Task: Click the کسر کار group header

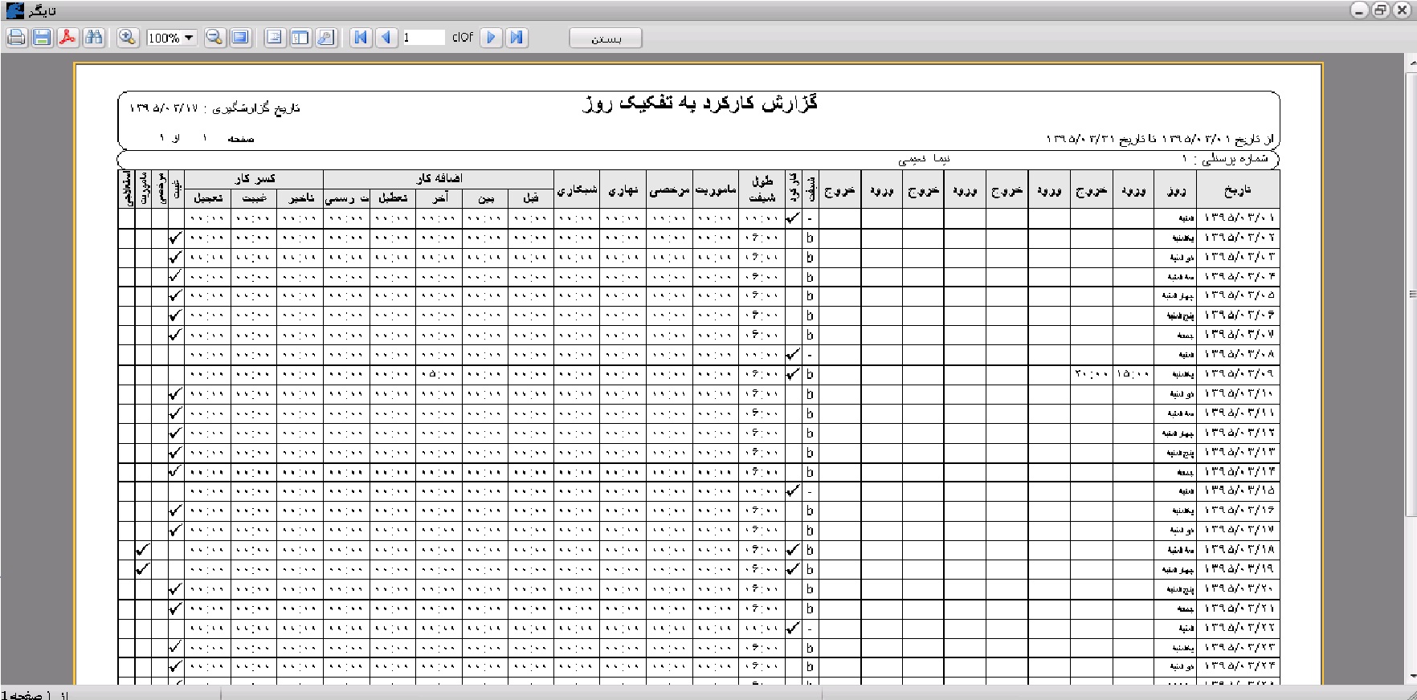Action: pos(254,179)
